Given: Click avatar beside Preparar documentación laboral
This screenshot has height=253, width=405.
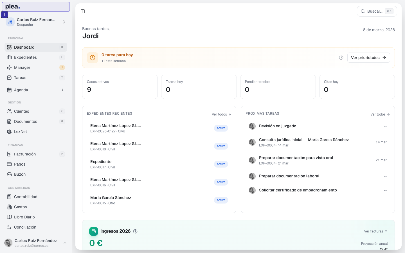Looking at the screenshot, I should pos(252,176).
